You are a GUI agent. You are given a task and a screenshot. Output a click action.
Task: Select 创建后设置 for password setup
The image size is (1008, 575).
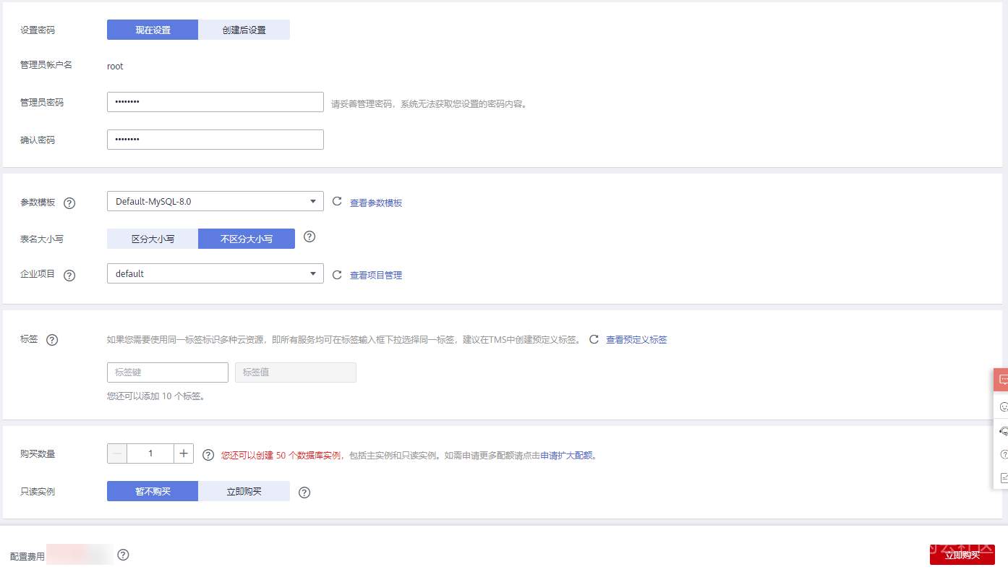point(244,30)
